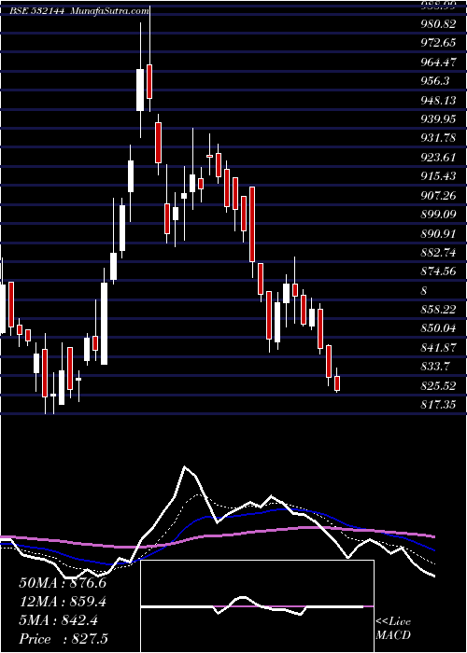
Task: Select the 12MA : 859.4 reading
Action: pos(63,602)
